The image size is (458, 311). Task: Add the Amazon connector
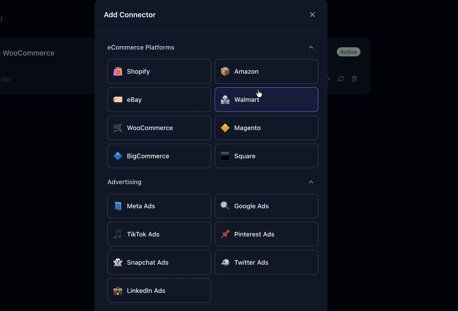[266, 71]
